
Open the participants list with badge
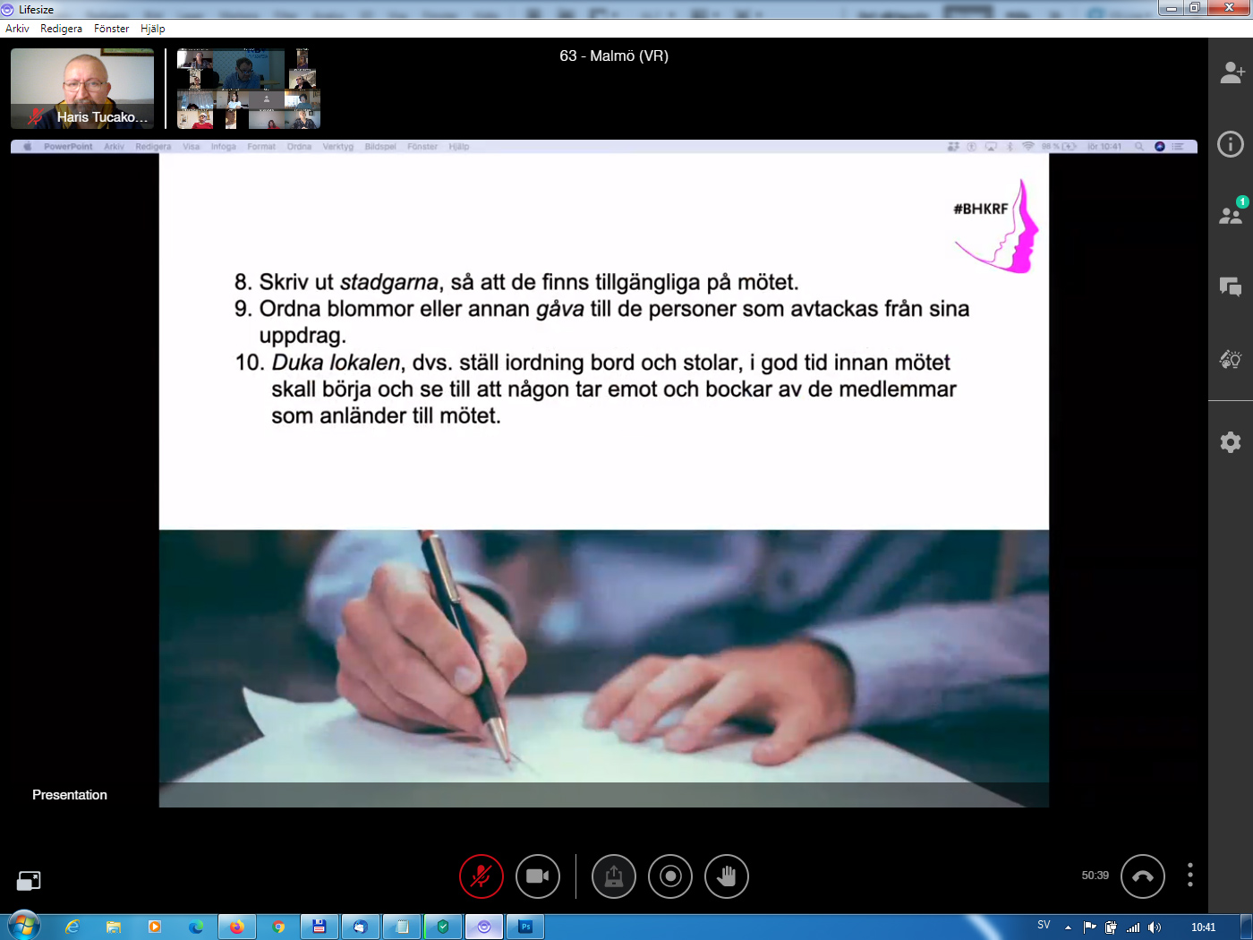(x=1231, y=215)
